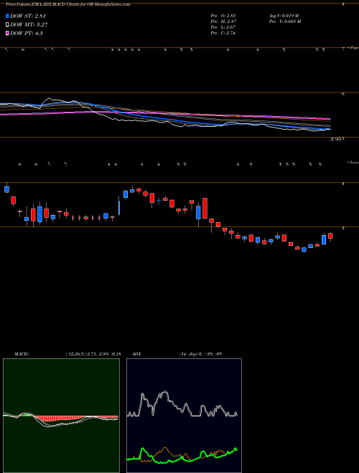
Task: Click the 'Pre O: 2.85' open value
Action: (x=223, y=15)
